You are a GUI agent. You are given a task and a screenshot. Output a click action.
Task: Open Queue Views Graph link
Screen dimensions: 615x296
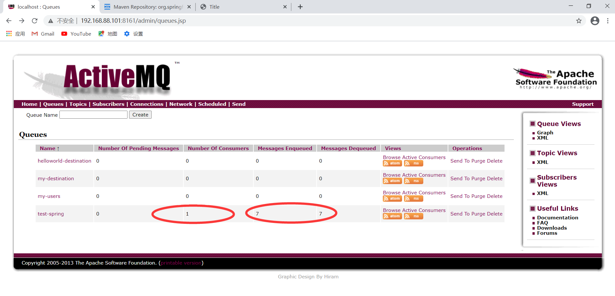point(545,133)
